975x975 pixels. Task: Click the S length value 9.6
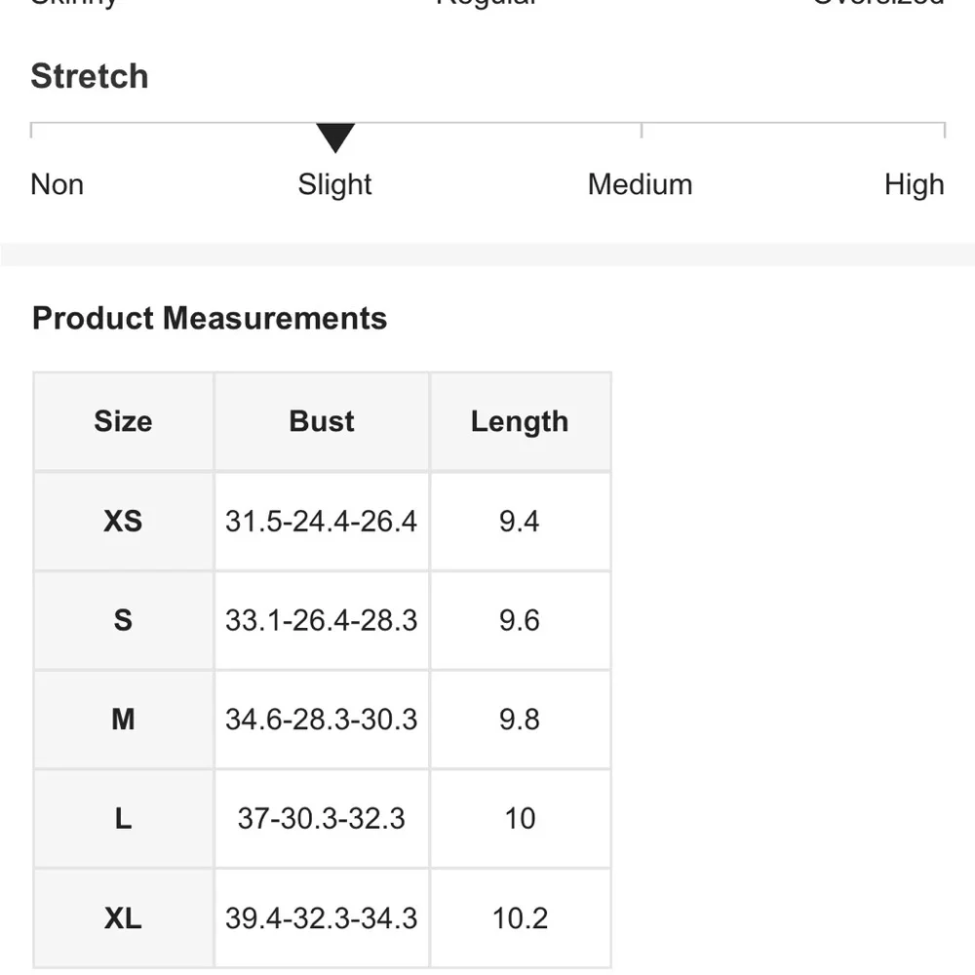tap(520, 620)
